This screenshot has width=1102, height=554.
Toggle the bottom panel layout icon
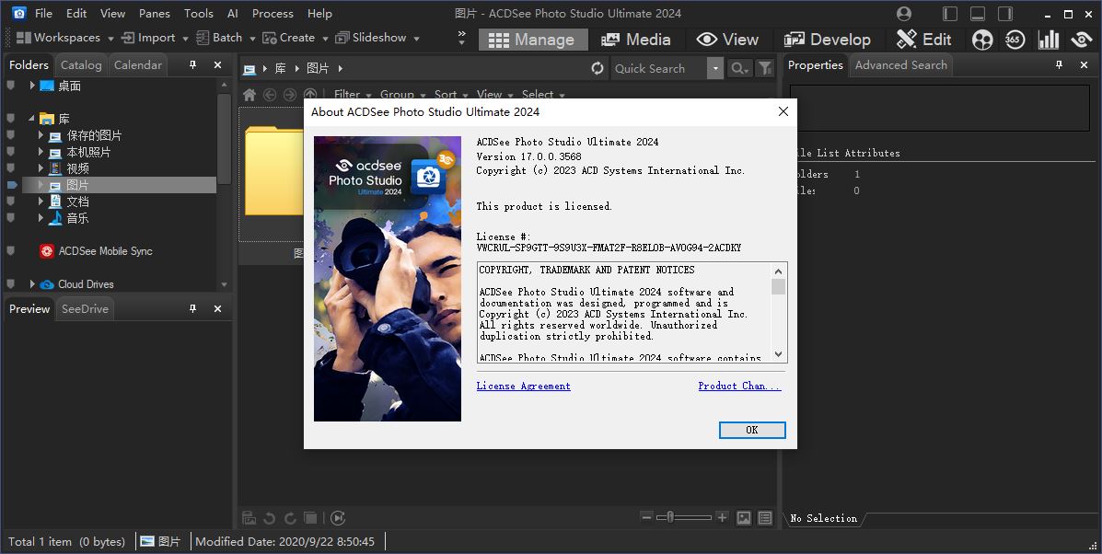[978, 13]
